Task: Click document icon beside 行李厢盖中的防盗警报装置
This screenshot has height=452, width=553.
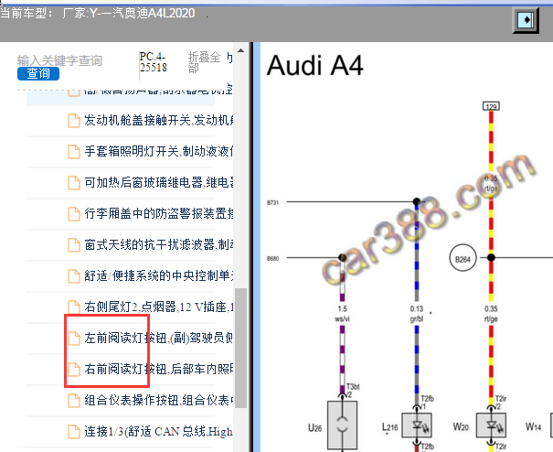Action: [x=74, y=213]
